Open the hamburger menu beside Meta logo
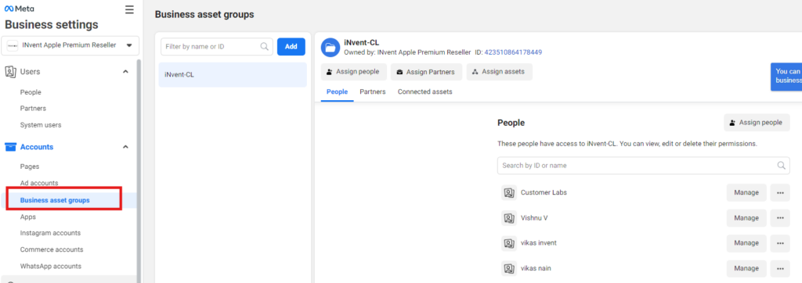This screenshot has height=283, width=802. point(129,9)
